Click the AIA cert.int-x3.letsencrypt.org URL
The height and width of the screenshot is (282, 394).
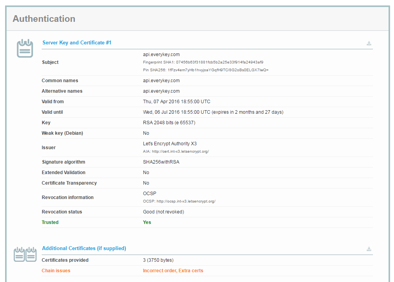pyautogui.click(x=180, y=151)
